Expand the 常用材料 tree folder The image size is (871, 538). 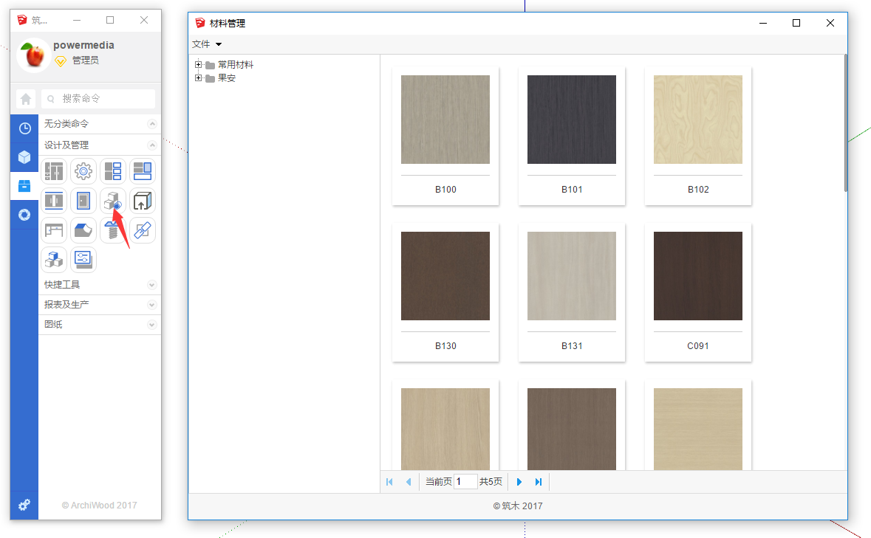[198, 65]
